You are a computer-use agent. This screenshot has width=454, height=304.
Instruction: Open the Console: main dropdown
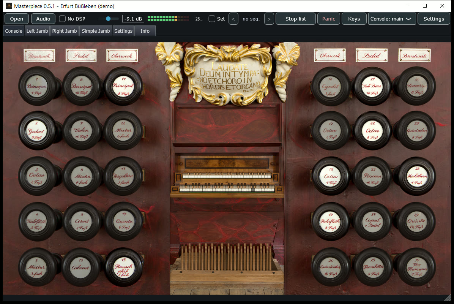[392, 19]
